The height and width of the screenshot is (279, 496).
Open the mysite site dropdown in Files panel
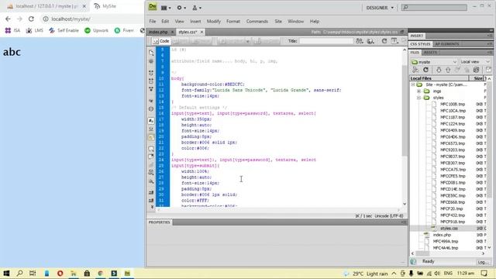coord(434,62)
